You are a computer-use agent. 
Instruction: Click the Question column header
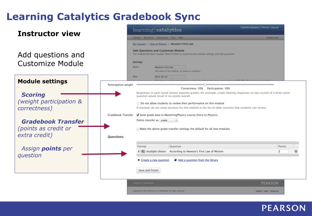(x=175, y=146)
